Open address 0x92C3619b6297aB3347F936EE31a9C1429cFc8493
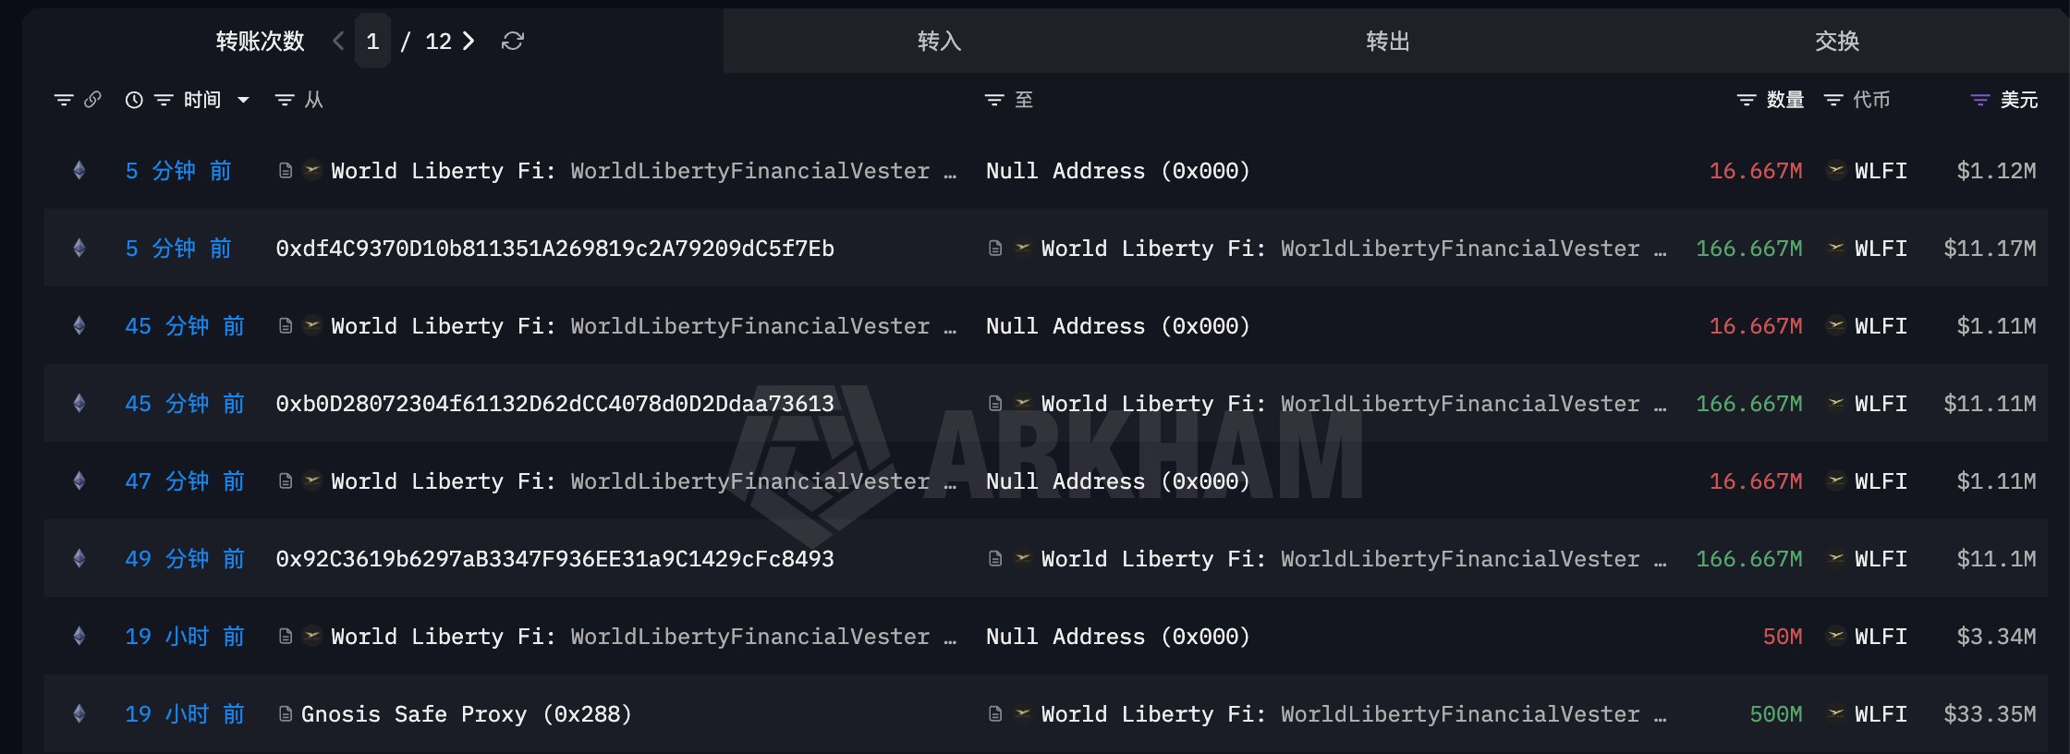The image size is (2070, 754). pos(554,558)
